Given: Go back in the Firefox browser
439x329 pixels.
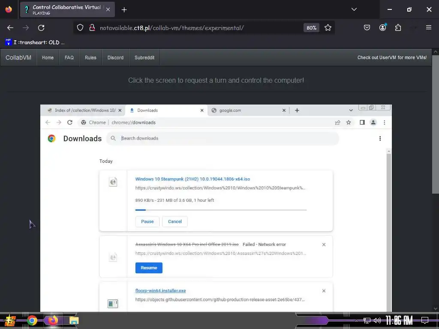Looking at the screenshot, I should pos(10,28).
